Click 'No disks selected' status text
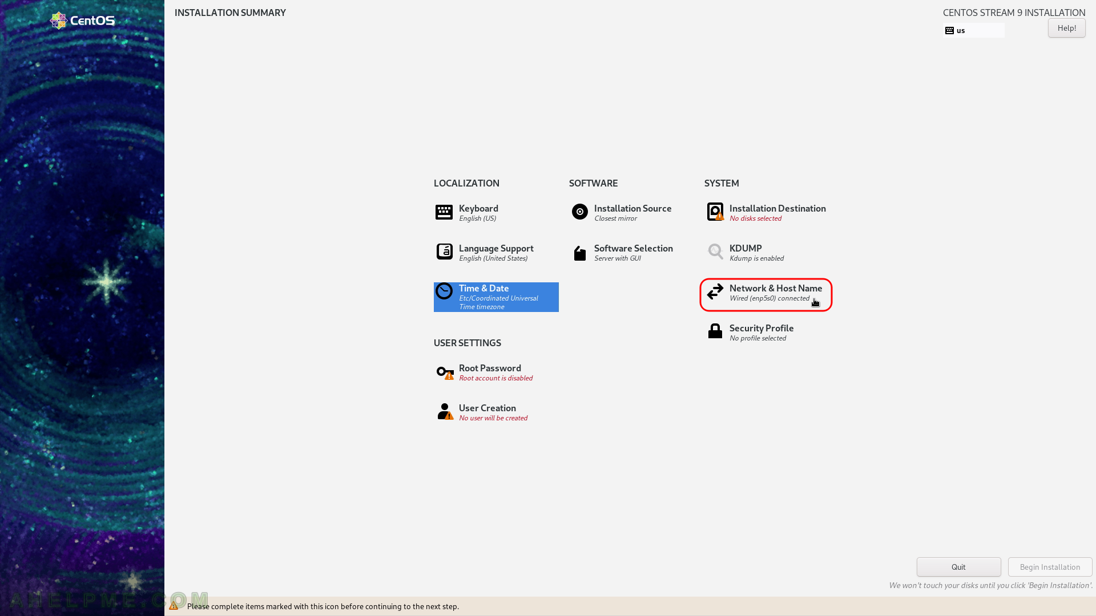This screenshot has width=1096, height=616. pyautogui.click(x=755, y=218)
